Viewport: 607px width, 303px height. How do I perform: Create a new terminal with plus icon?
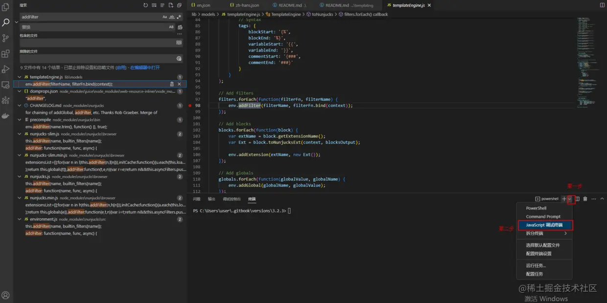564,199
